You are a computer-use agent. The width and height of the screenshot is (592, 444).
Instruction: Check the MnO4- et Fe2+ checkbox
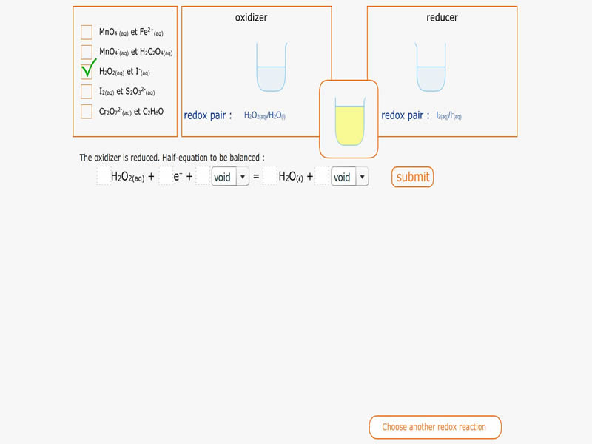point(87,32)
